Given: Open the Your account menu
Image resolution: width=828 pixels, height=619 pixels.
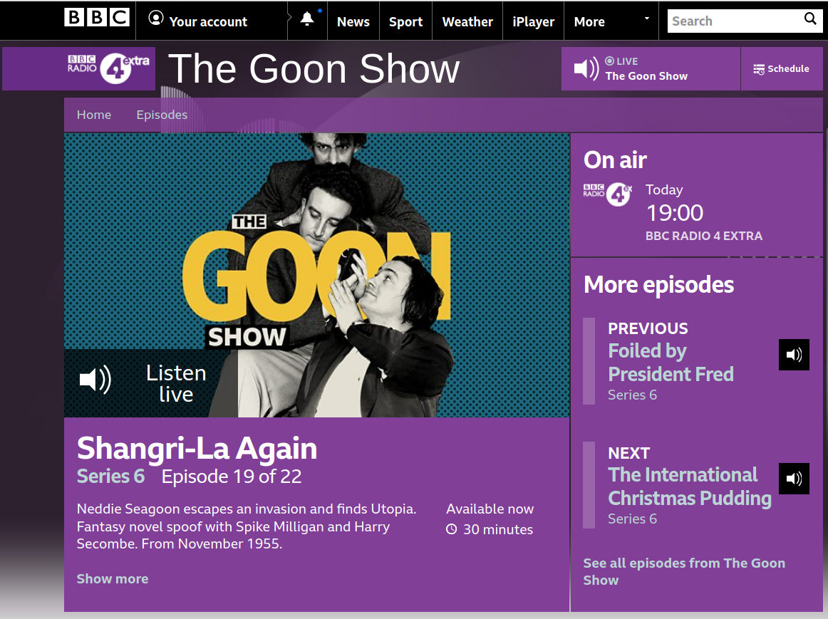Looking at the screenshot, I should click(x=209, y=21).
